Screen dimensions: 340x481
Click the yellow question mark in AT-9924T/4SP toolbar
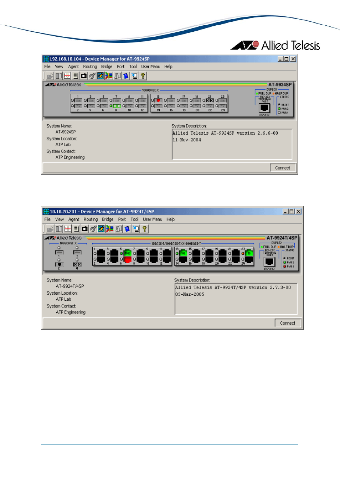[144, 229]
